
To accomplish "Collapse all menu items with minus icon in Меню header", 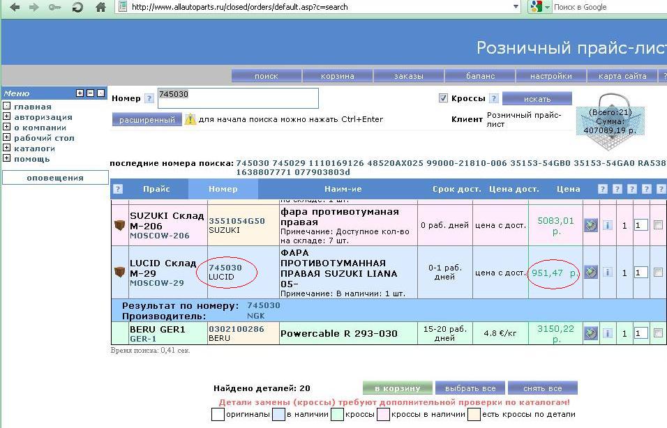I will coord(90,93).
